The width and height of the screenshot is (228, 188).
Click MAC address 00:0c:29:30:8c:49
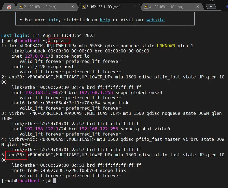click(x=62, y=87)
